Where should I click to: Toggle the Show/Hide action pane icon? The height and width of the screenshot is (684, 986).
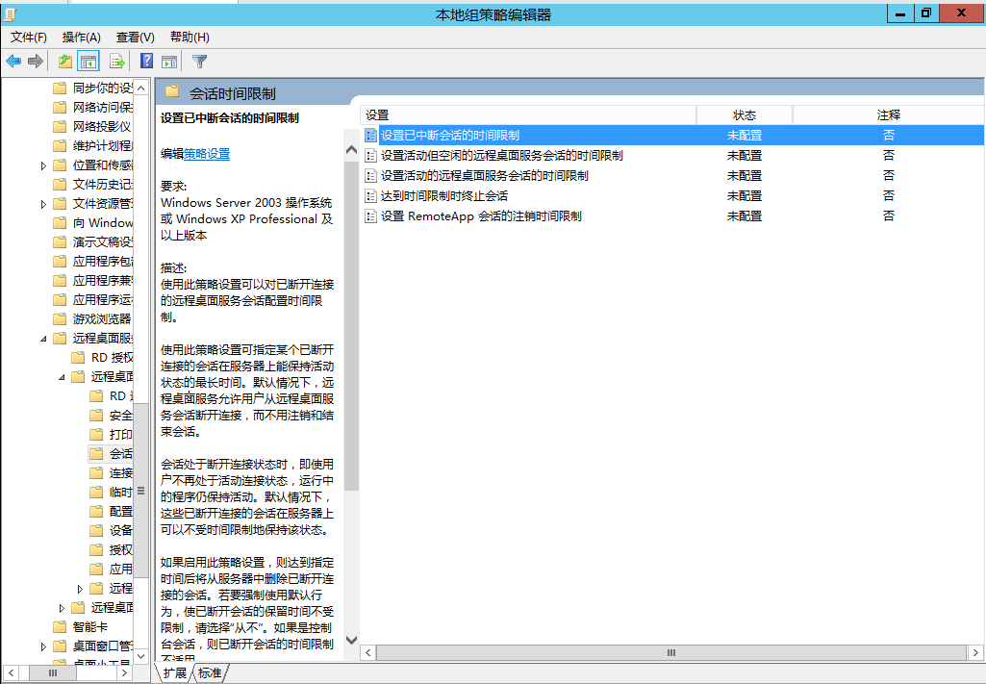click(168, 61)
